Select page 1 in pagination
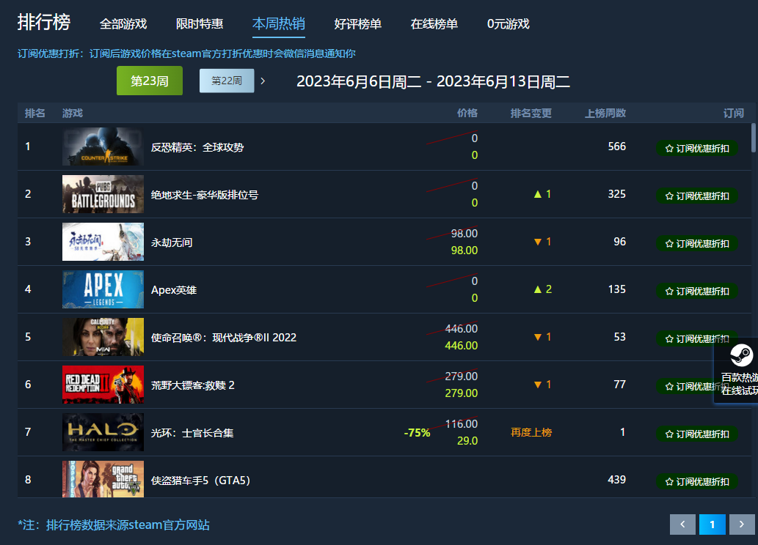 point(712,524)
